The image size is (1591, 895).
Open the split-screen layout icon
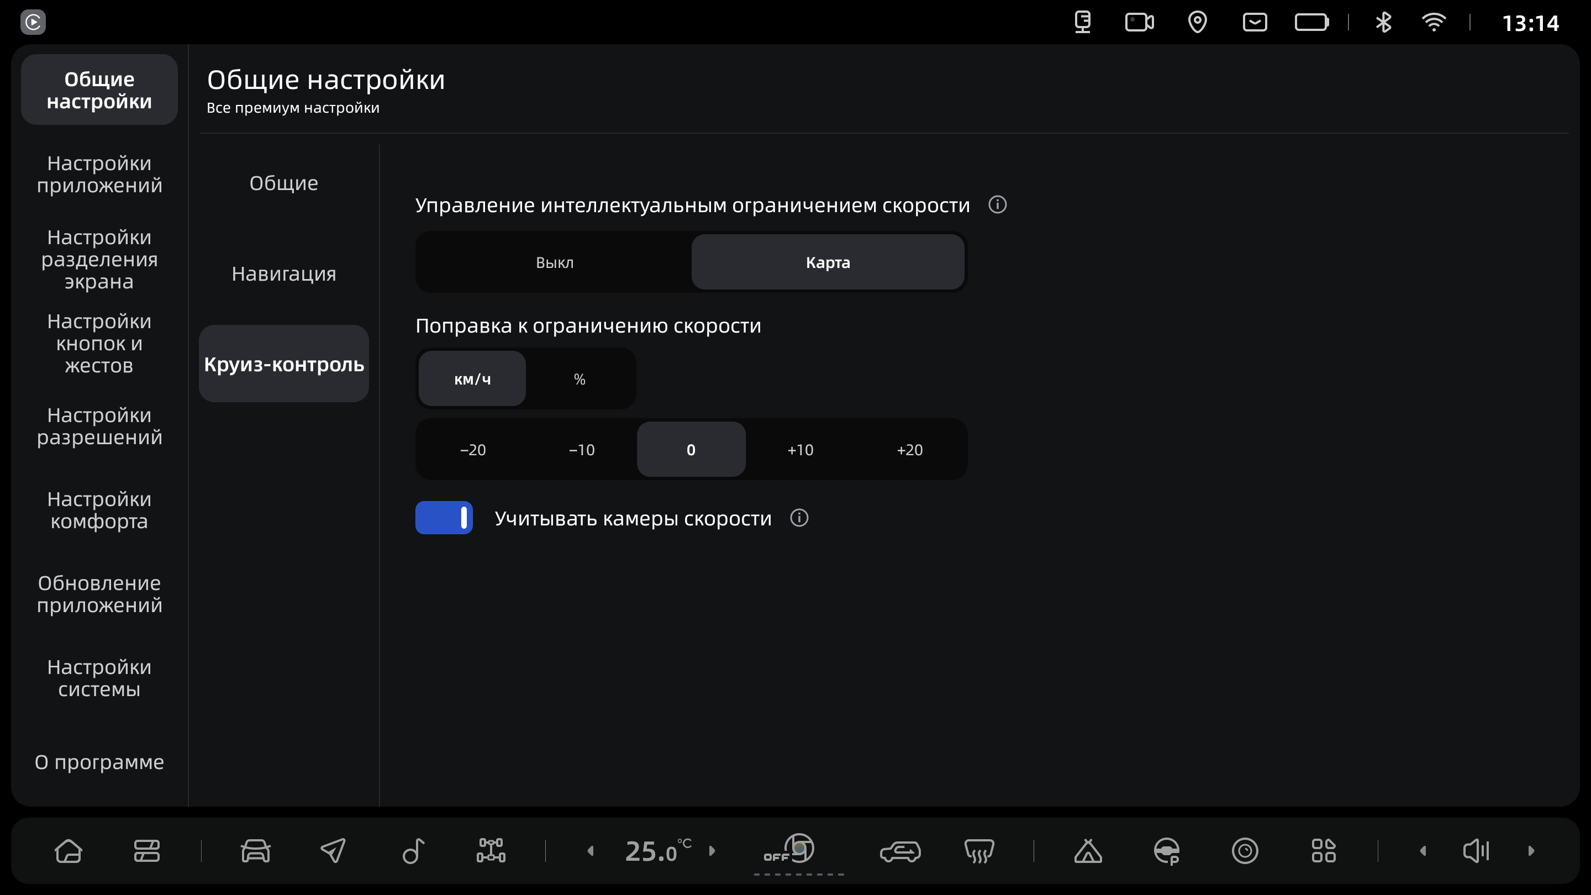coord(146,851)
